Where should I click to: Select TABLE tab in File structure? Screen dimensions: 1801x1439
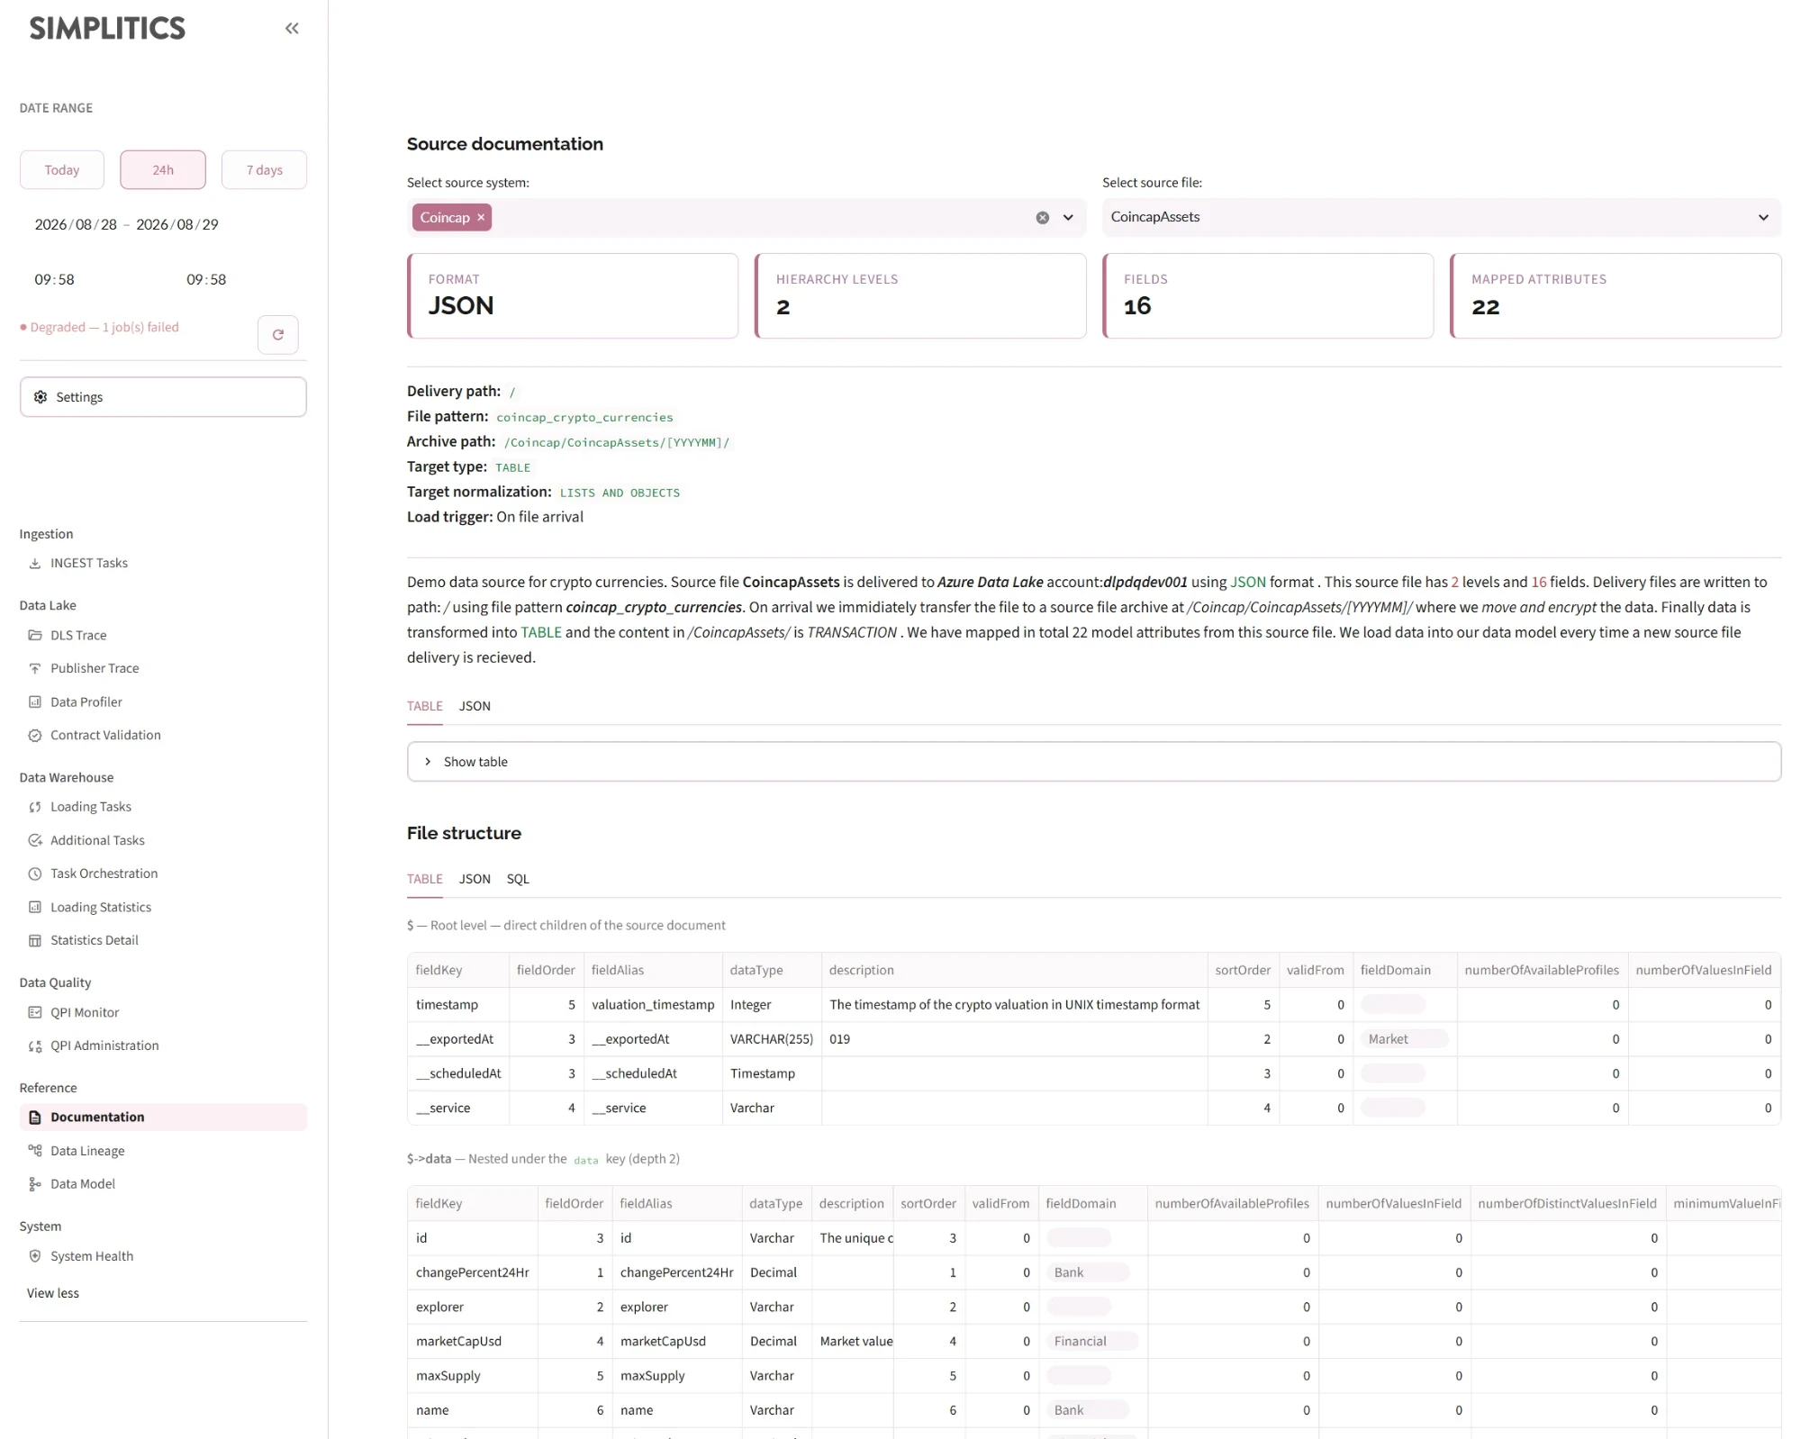click(424, 879)
